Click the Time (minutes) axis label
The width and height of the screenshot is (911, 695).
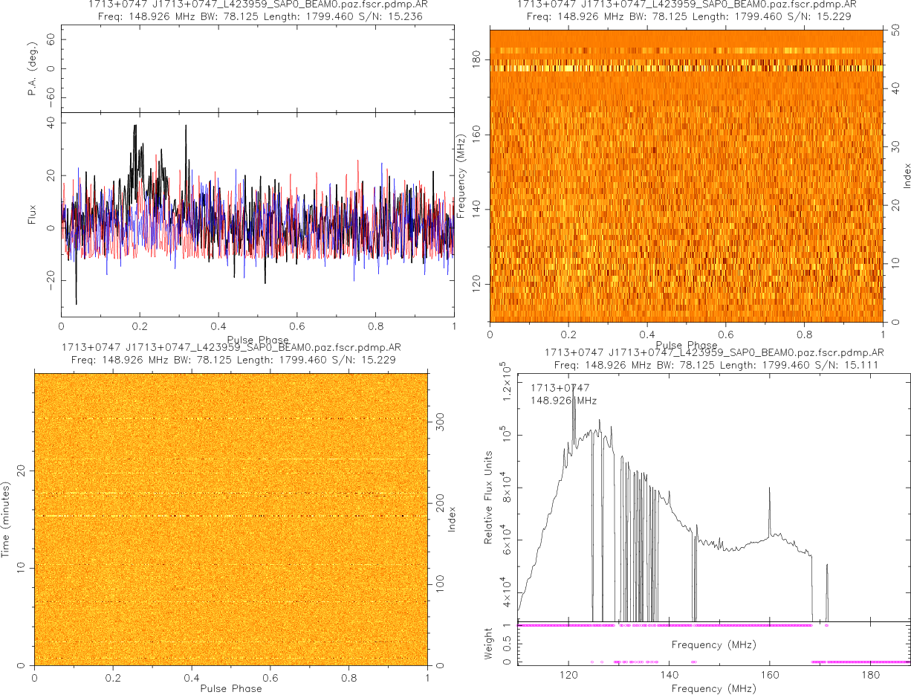coord(6,518)
